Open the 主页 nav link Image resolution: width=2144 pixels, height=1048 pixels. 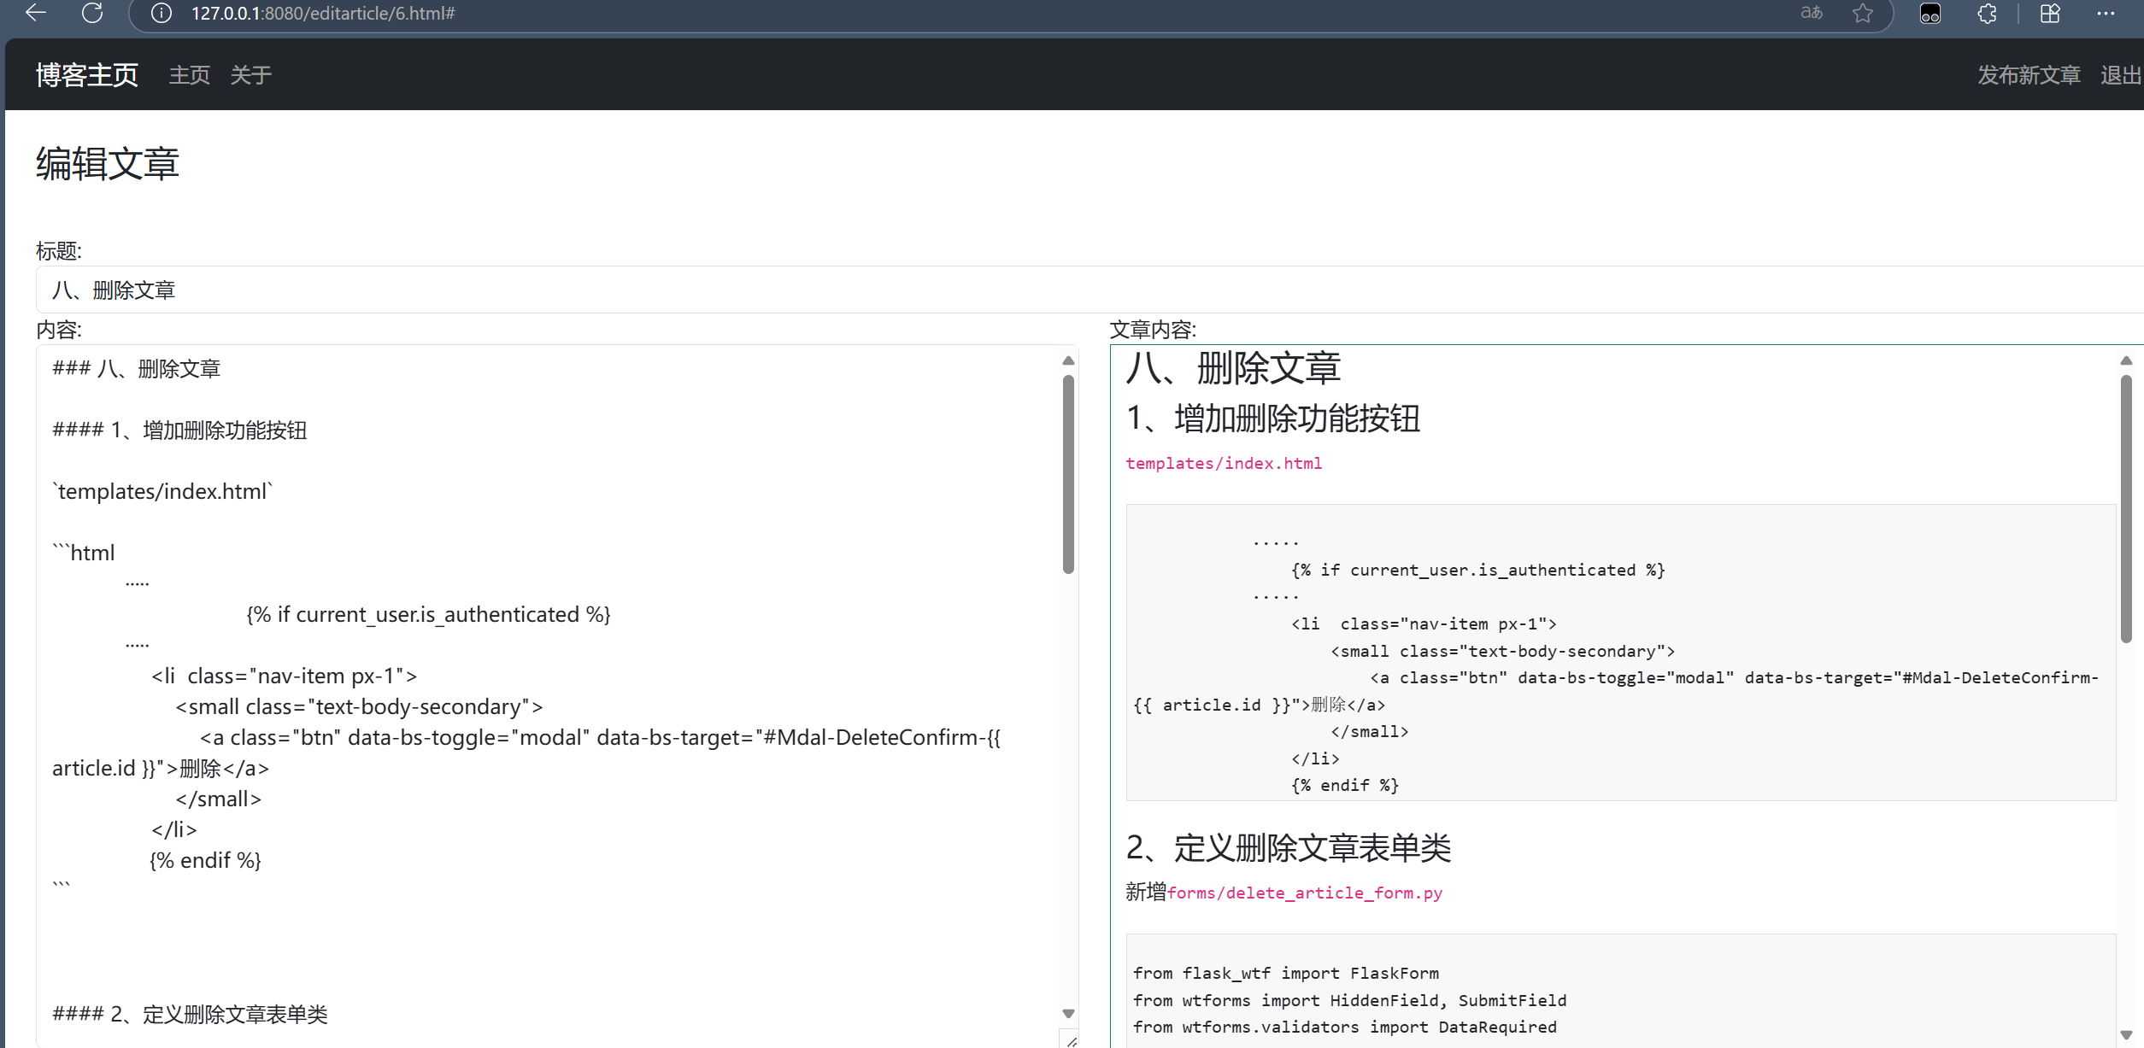click(x=189, y=75)
